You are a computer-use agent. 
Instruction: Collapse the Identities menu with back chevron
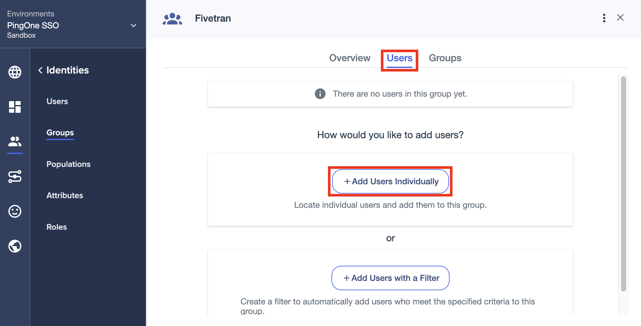click(x=40, y=70)
